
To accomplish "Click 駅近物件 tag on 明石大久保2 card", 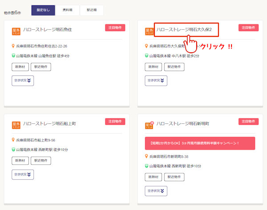I will click(174, 67).
